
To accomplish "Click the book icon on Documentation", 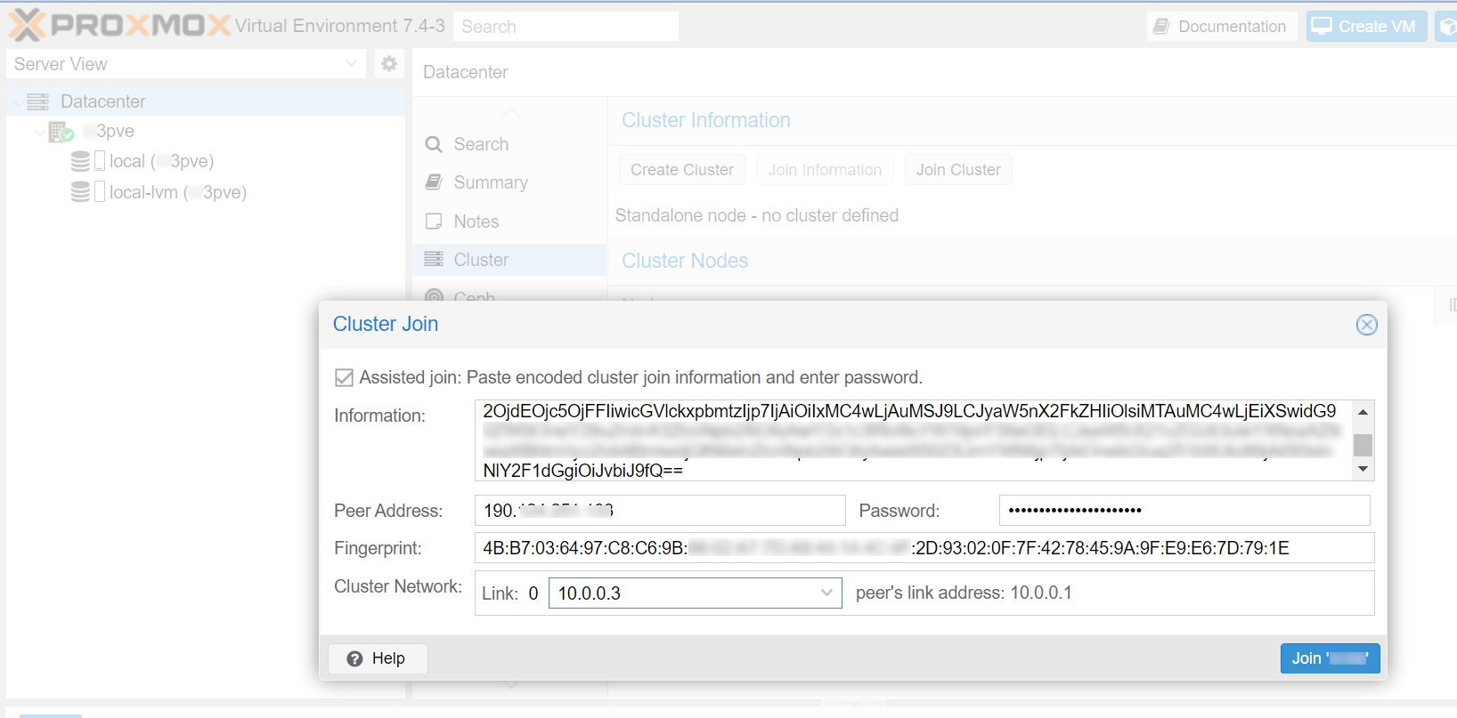I will 1161,26.
